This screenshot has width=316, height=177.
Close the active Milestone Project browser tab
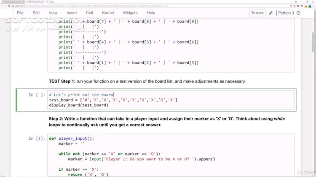coord(47,2)
